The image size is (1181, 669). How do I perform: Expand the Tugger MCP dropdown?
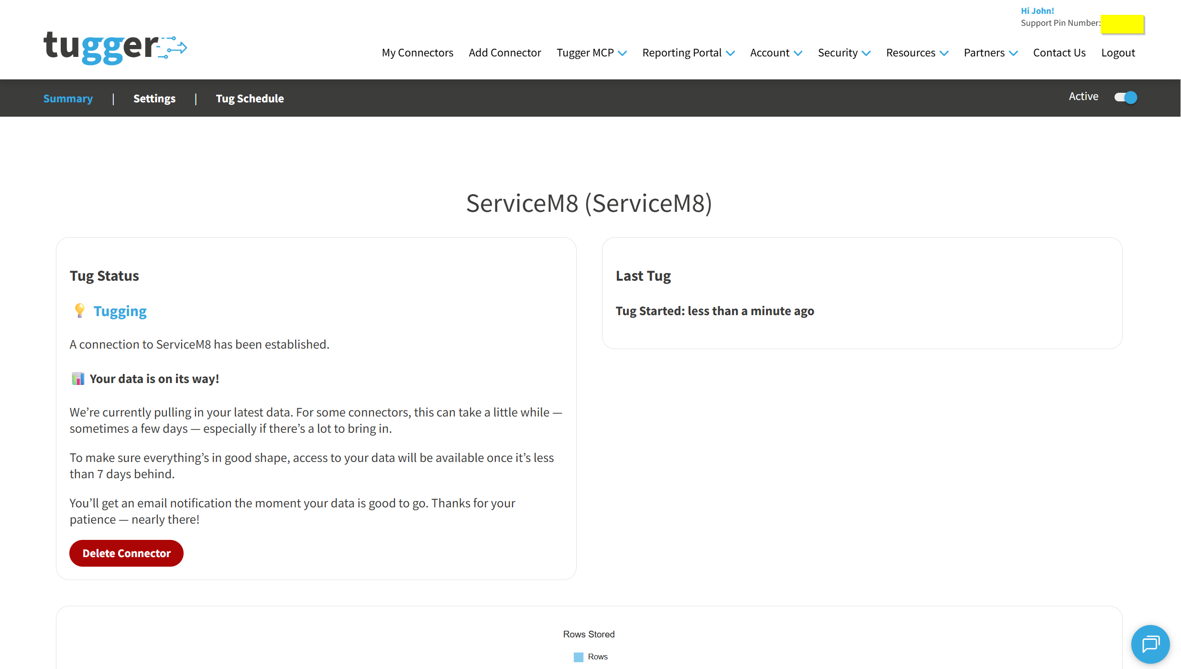click(x=591, y=53)
